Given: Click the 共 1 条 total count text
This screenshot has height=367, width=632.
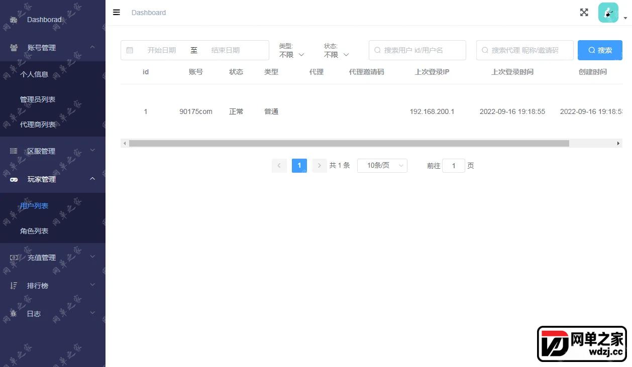Looking at the screenshot, I should point(340,165).
